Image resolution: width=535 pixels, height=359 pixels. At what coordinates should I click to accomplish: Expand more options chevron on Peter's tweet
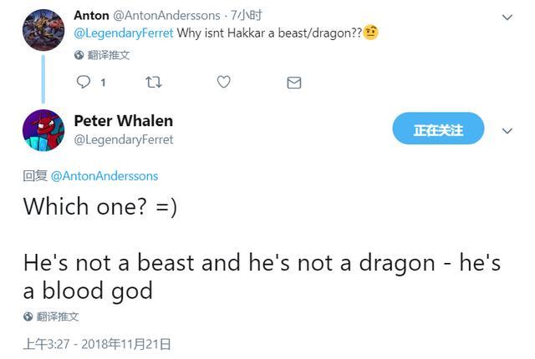[507, 131]
